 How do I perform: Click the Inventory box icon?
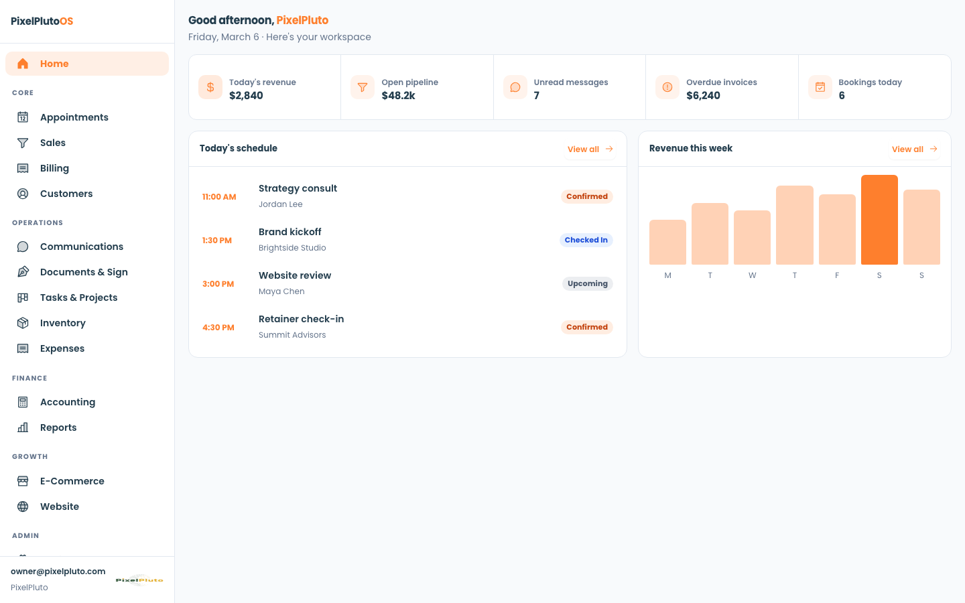pyautogui.click(x=23, y=323)
